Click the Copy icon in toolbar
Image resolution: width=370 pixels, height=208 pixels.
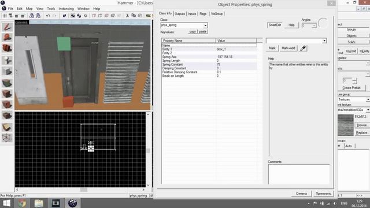[x=134, y=16]
